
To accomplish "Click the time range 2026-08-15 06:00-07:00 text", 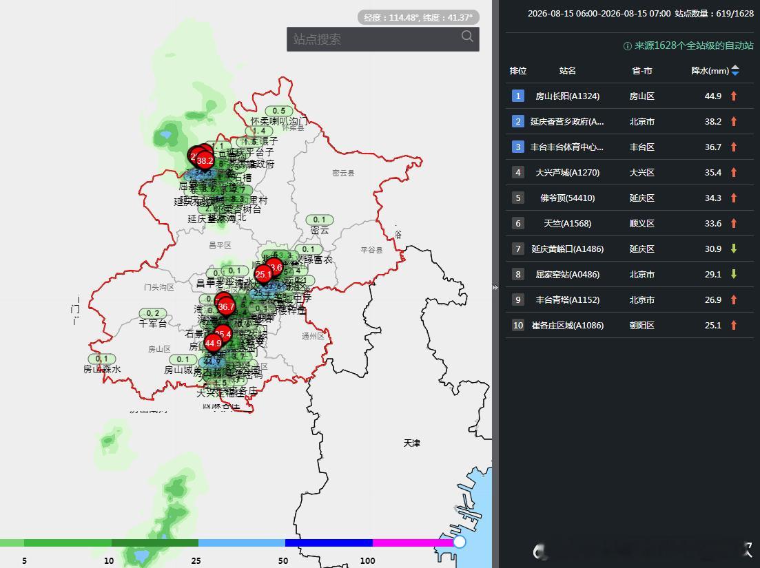I will [x=599, y=14].
